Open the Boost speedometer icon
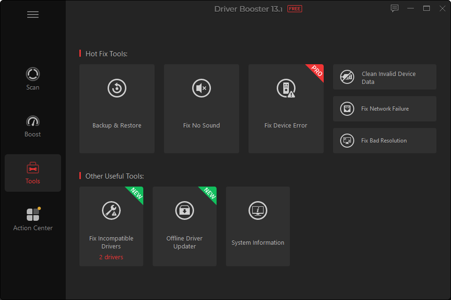 pos(33,121)
